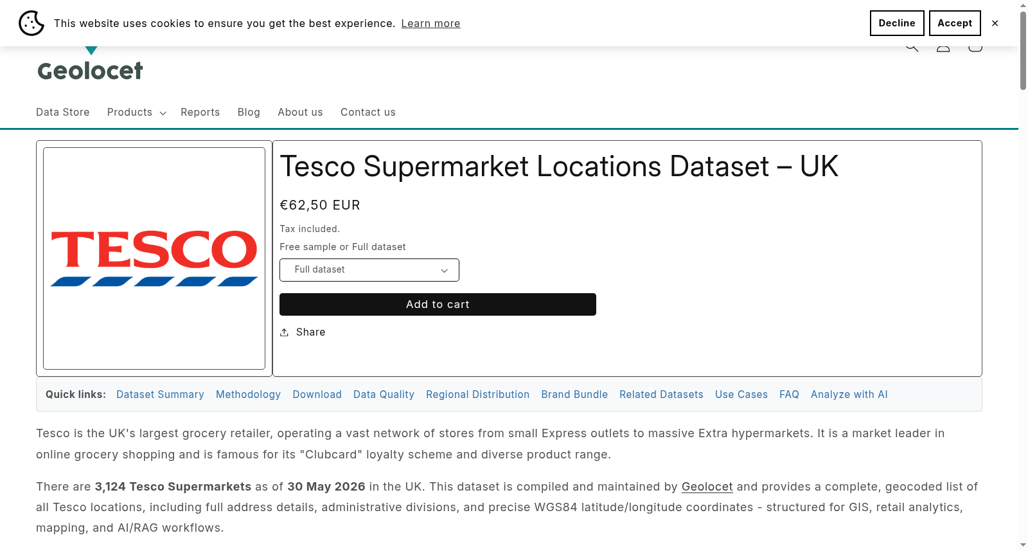The height and width of the screenshot is (551, 1028).
Task: Open the Analyze with AI quick link
Action: pyautogui.click(x=849, y=395)
